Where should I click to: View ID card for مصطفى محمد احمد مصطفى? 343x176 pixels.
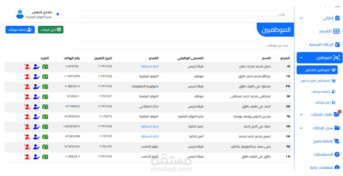pos(45,97)
